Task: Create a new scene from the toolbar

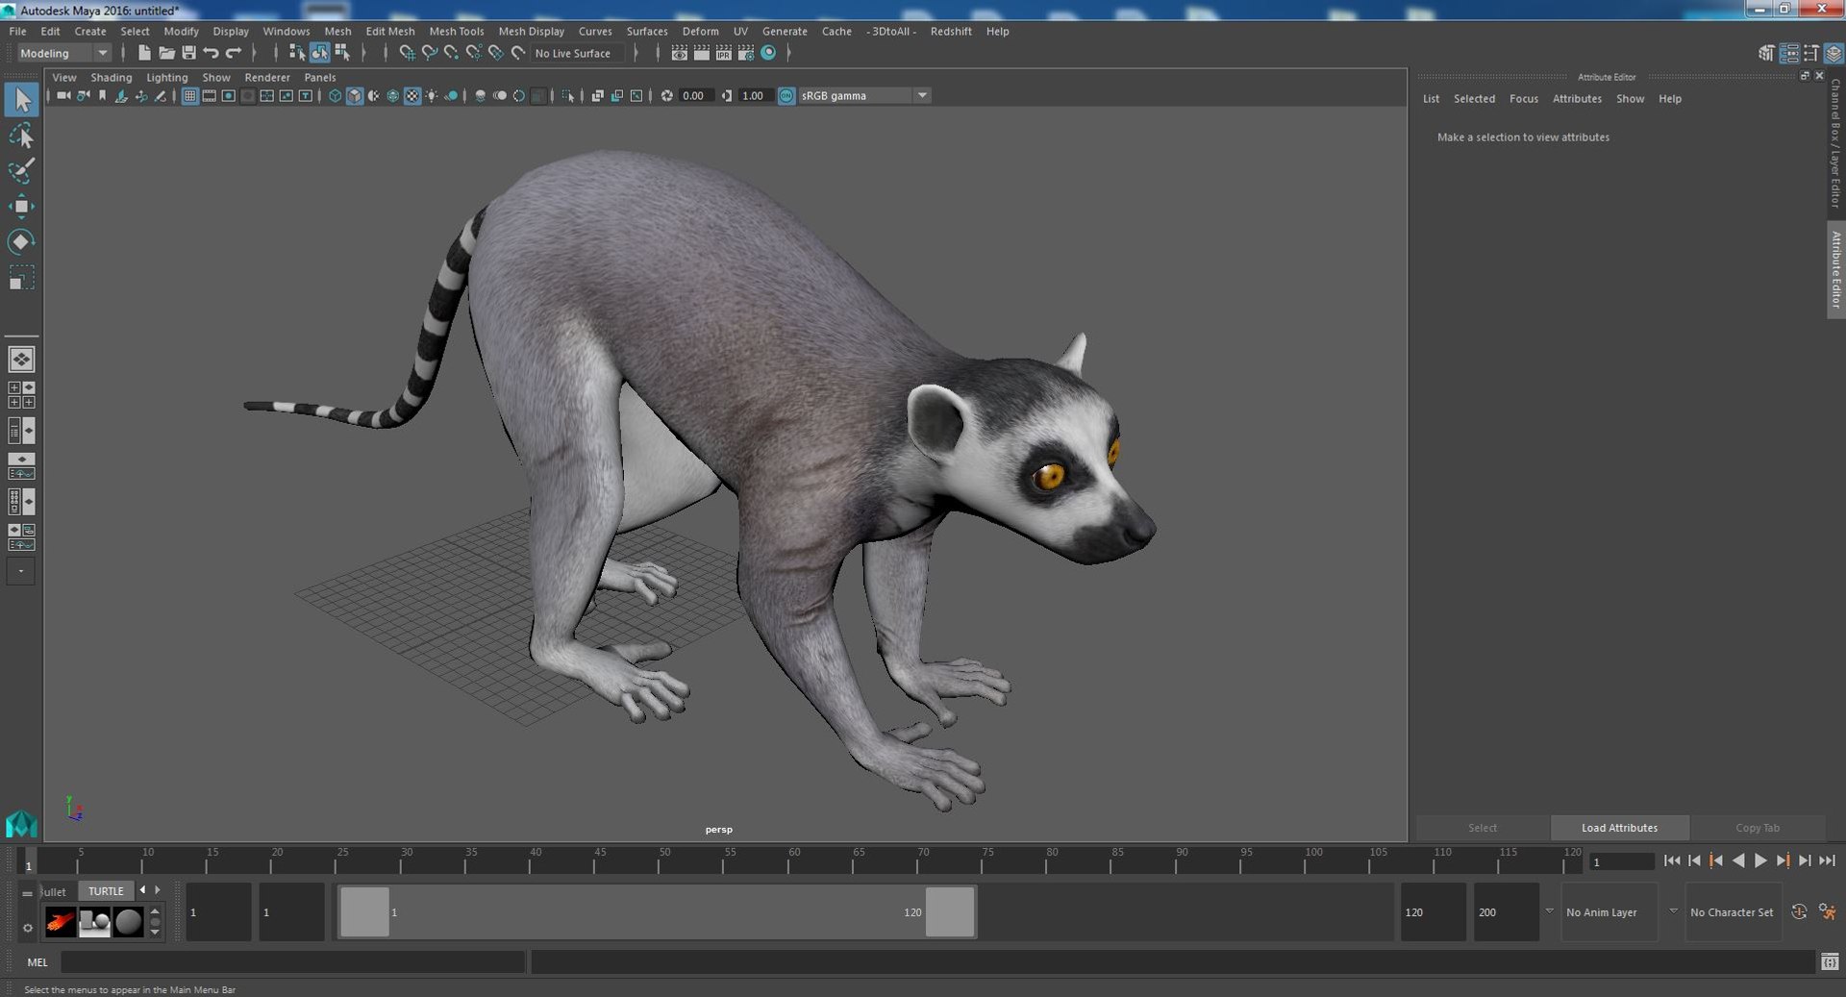Action: coord(144,53)
